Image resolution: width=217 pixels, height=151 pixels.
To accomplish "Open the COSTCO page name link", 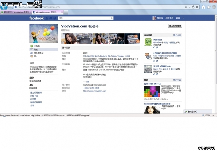I will click(x=165, y=53).
